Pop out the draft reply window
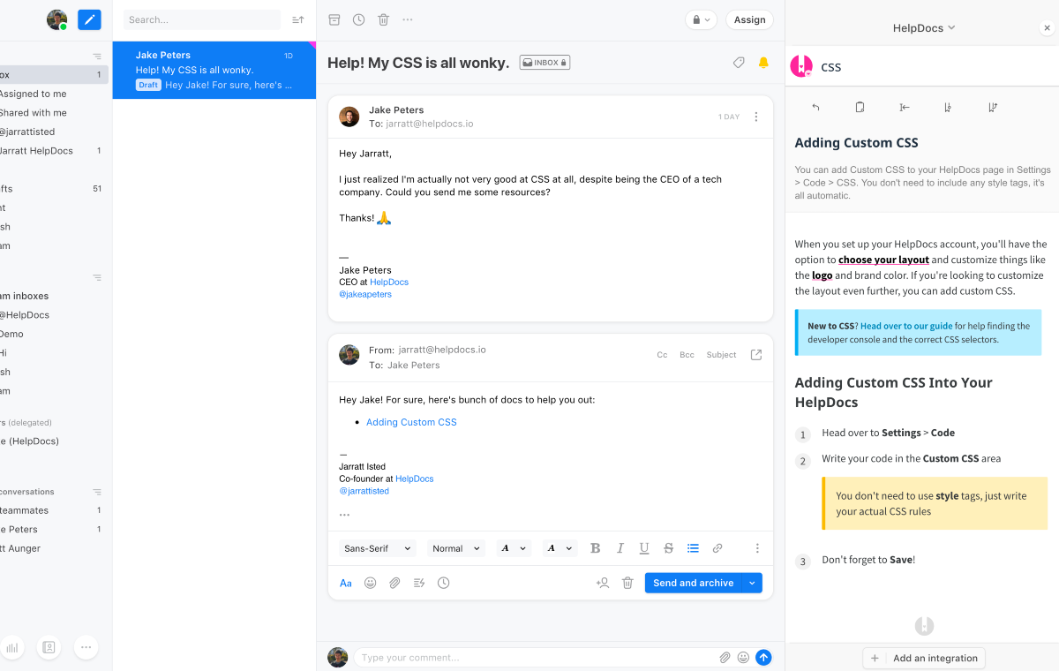The height and width of the screenshot is (671, 1059). [756, 354]
